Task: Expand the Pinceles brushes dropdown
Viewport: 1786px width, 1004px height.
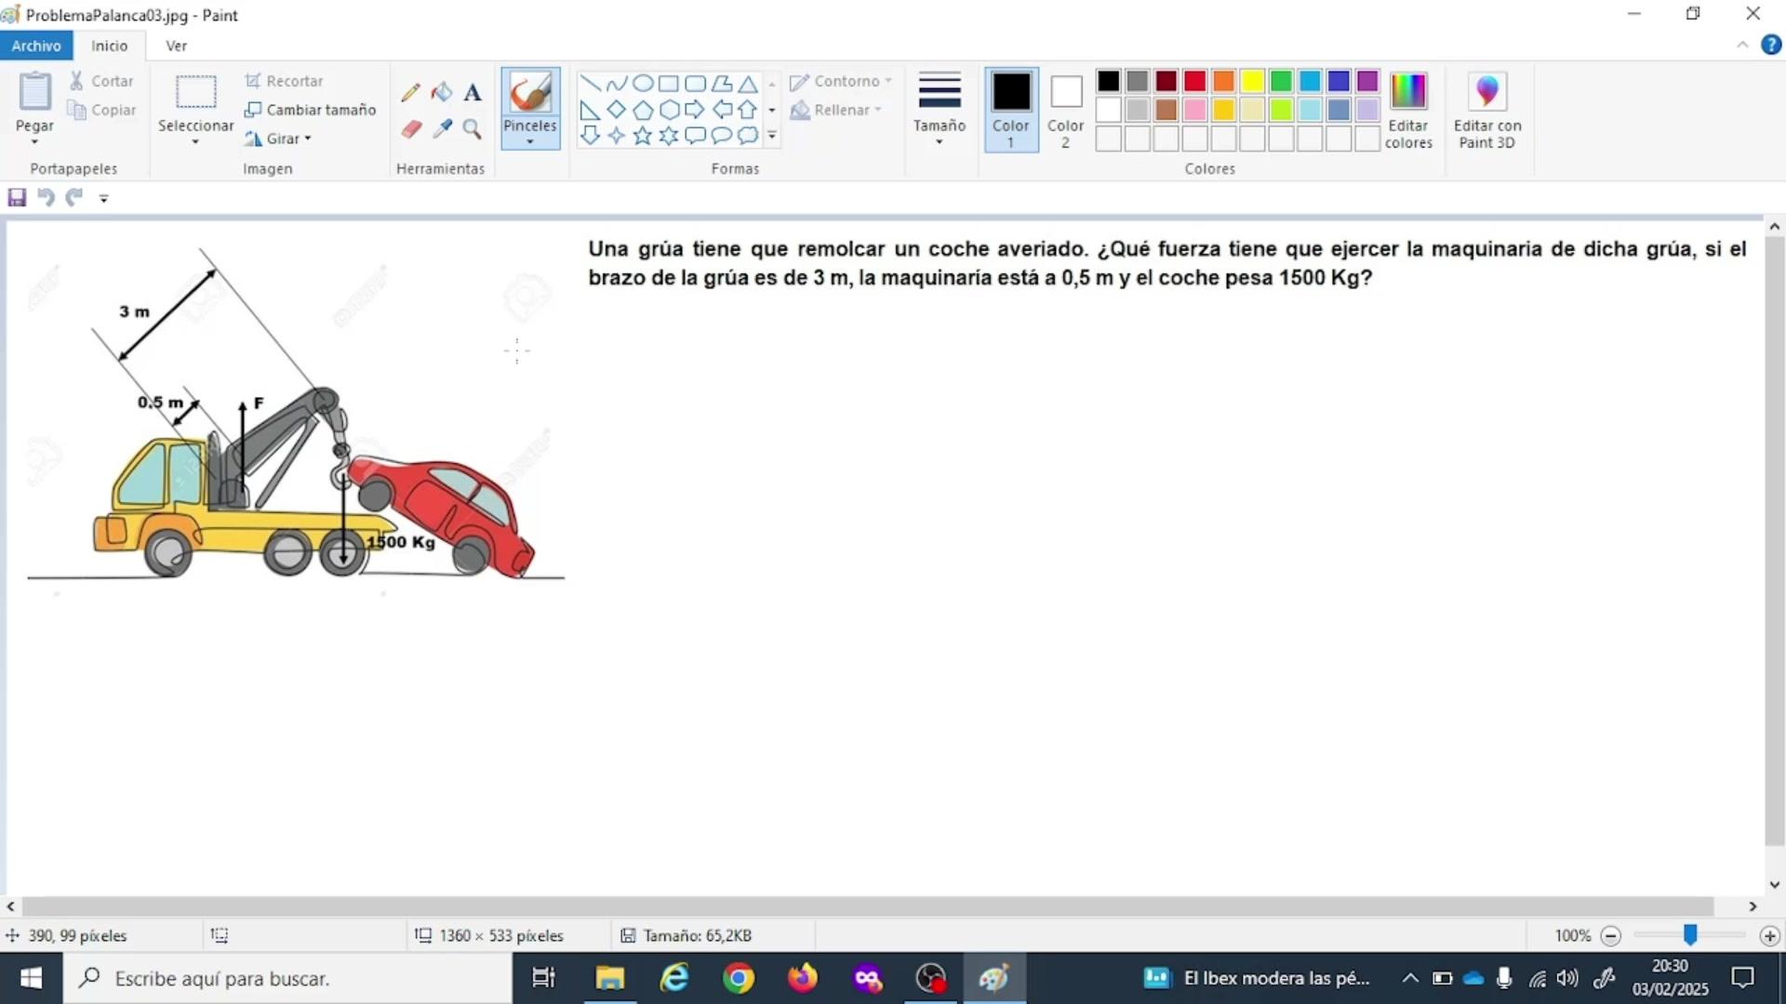Action: coord(530,141)
